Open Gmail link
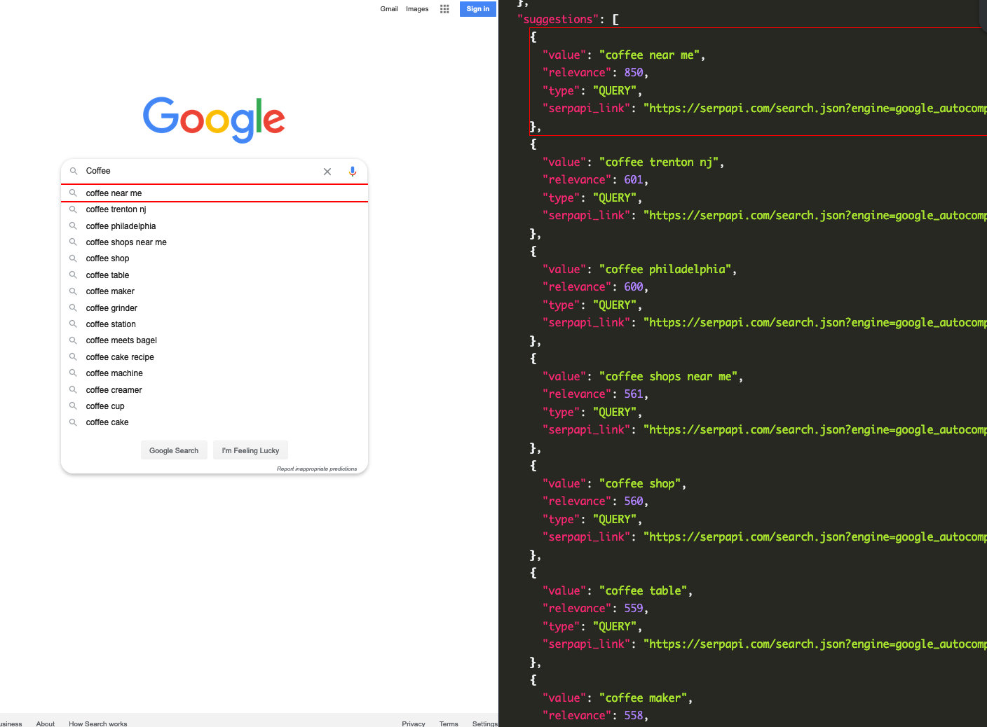The image size is (987, 727). 389,9
